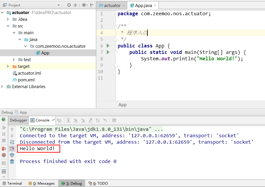
Task: Collapse the src folder
Action: [8, 26]
